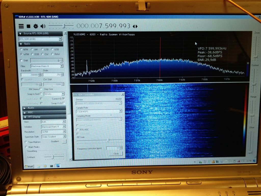This screenshot has height=196, width=261.
Task: Click Frequency correction ppm stepper
Action: pos(121,148)
